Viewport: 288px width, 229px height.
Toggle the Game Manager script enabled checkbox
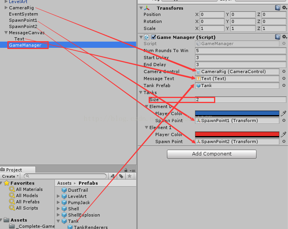click(153, 37)
